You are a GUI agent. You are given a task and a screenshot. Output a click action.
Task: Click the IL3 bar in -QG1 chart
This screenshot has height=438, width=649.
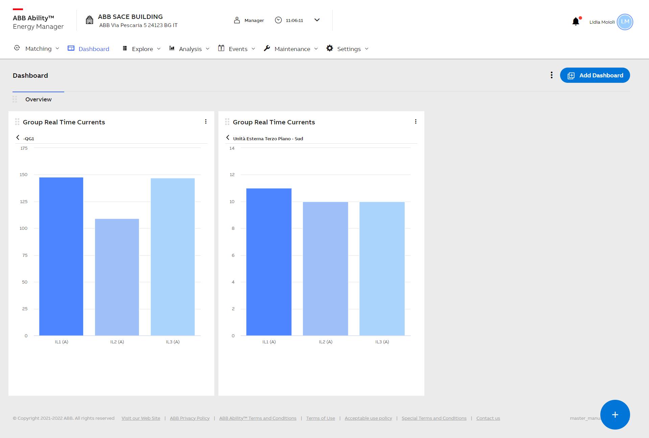pos(173,257)
